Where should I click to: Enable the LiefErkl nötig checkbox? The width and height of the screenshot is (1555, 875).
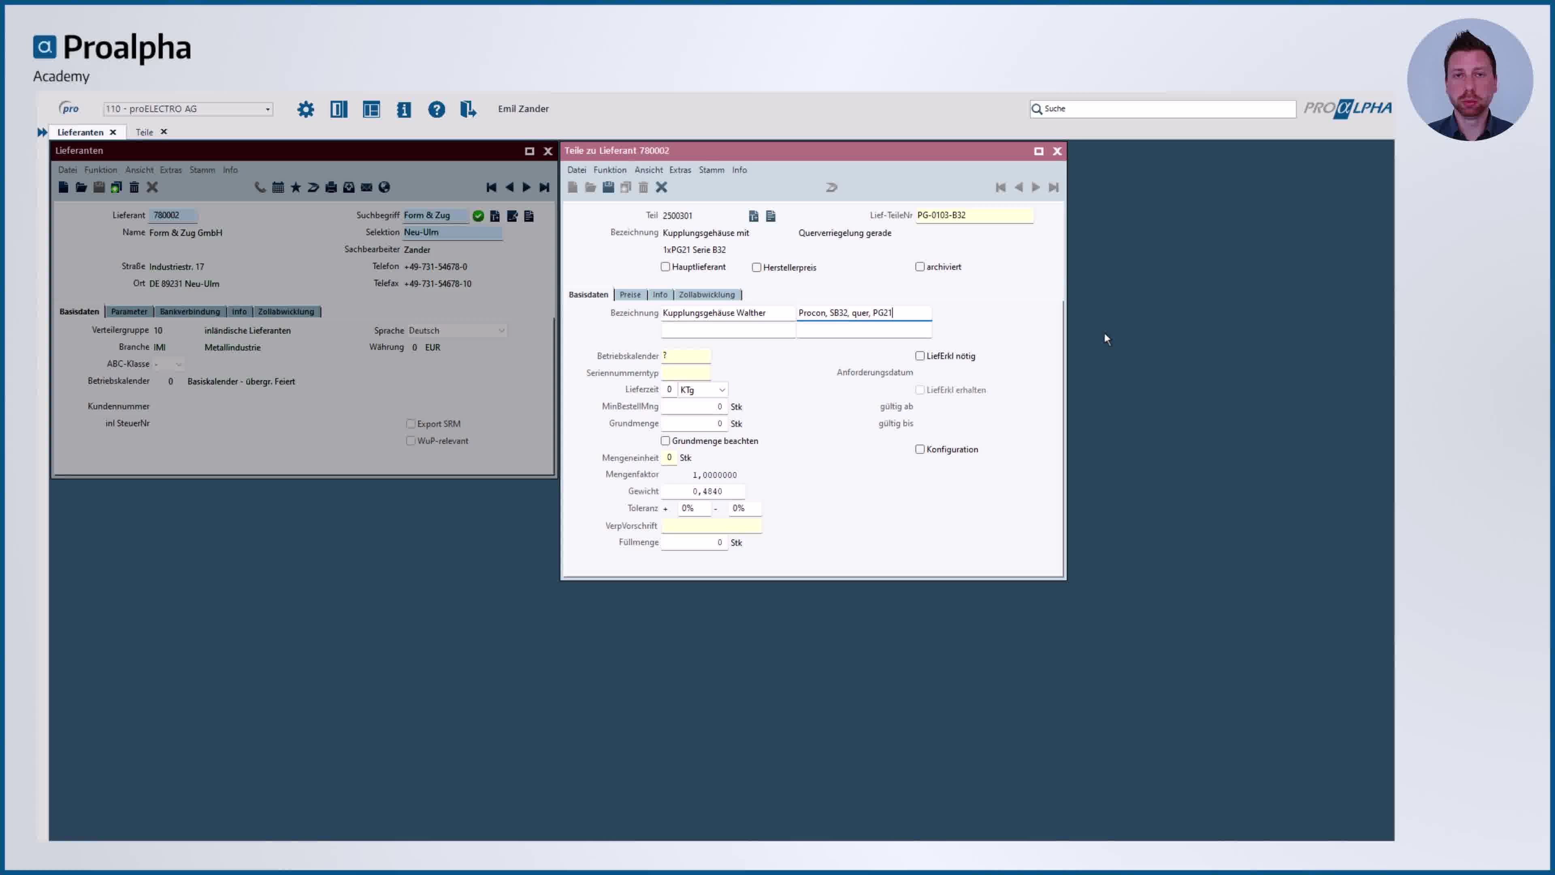point(920,356)
